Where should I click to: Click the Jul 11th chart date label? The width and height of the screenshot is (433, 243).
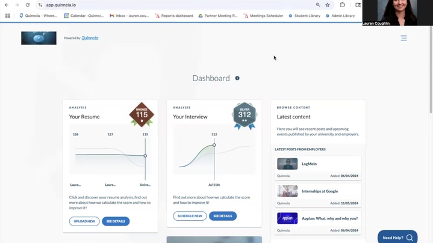coord(214,185)
